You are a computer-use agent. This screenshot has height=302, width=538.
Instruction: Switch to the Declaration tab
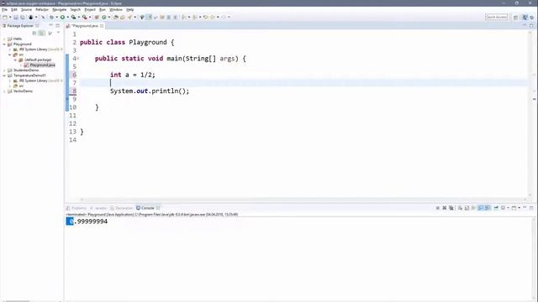coord(121,208)
